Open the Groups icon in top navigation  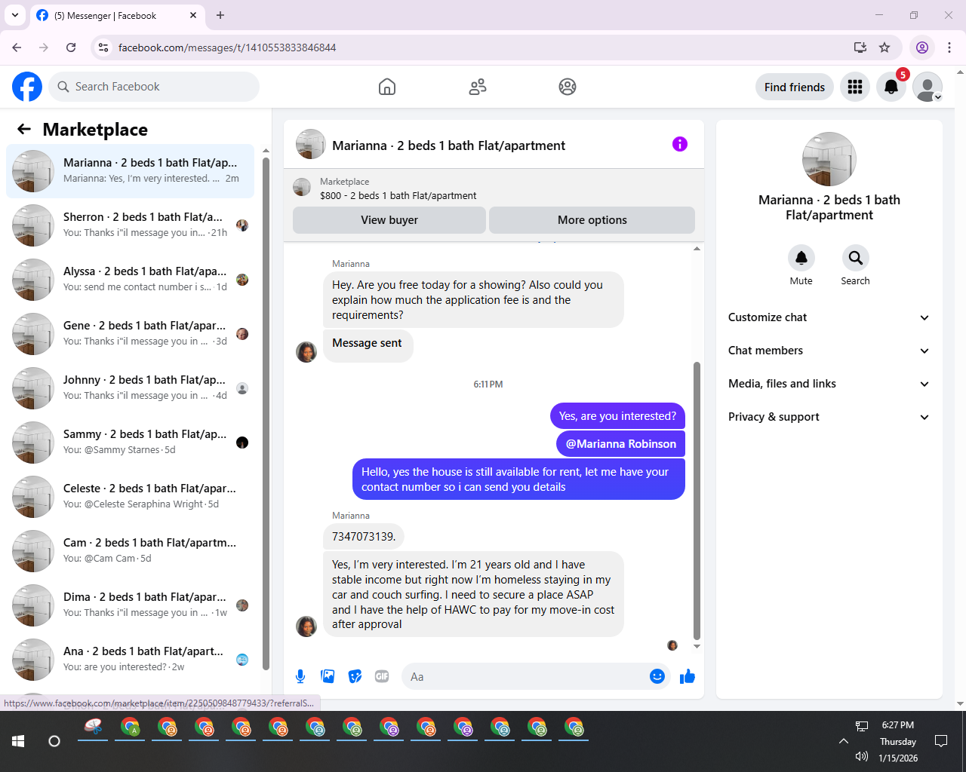568,87
